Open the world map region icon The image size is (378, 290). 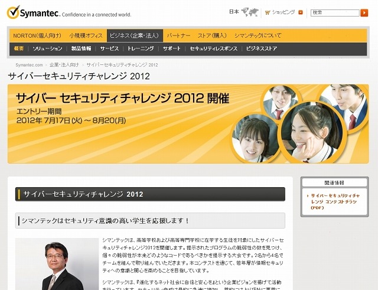(250, 12)
